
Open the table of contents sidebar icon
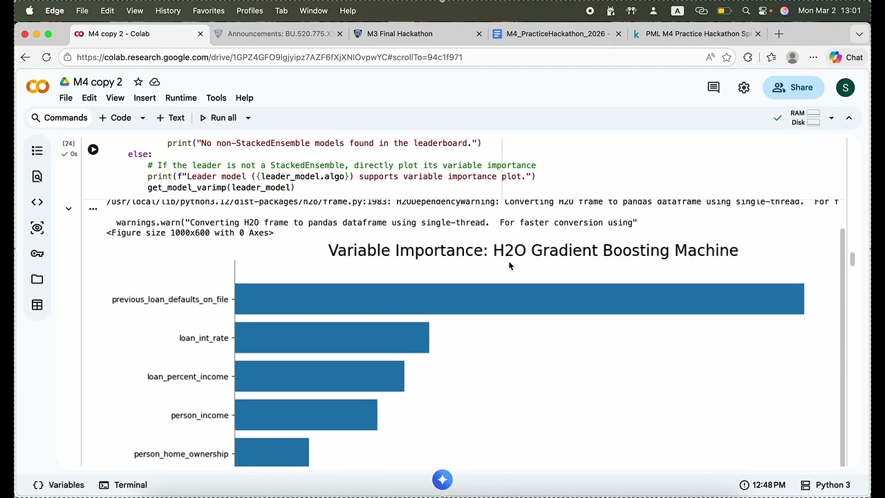point(37,151)
